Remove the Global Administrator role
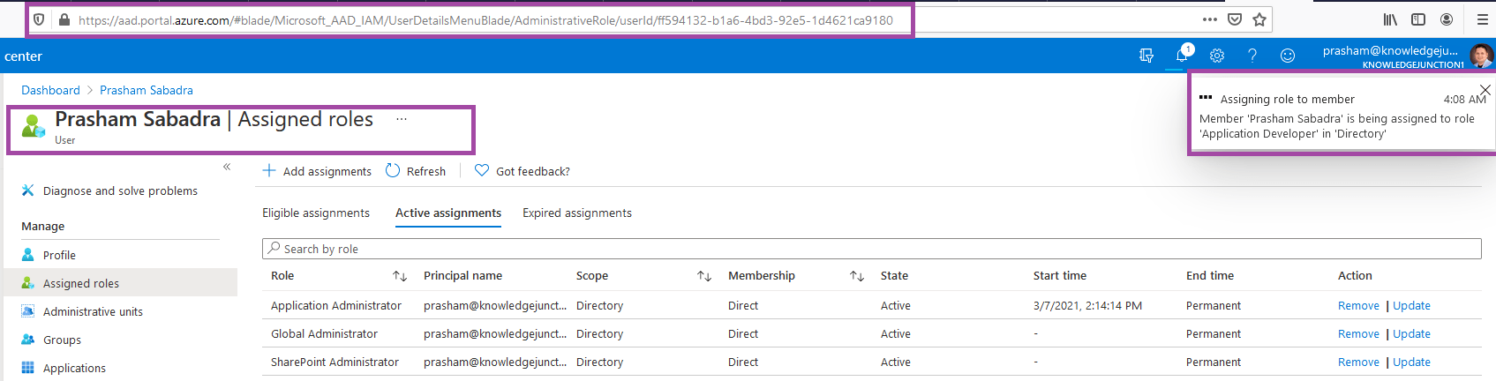 [x=1358, y=334]
